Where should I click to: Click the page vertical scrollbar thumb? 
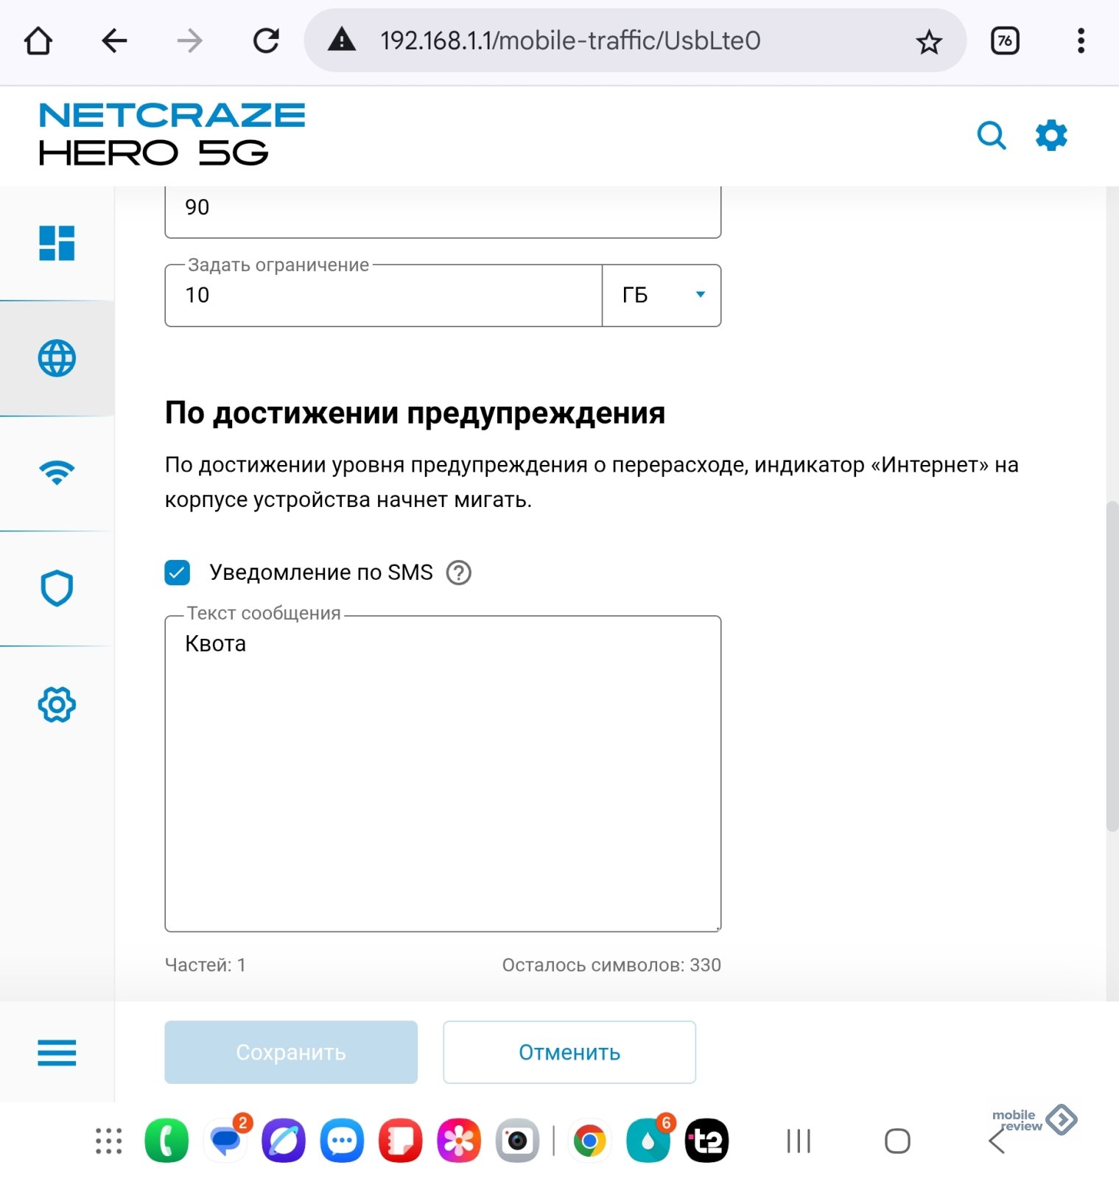pyautogui.click(x=1112, y=667)
